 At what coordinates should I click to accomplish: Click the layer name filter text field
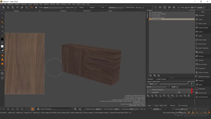click(x=173, y=84)
